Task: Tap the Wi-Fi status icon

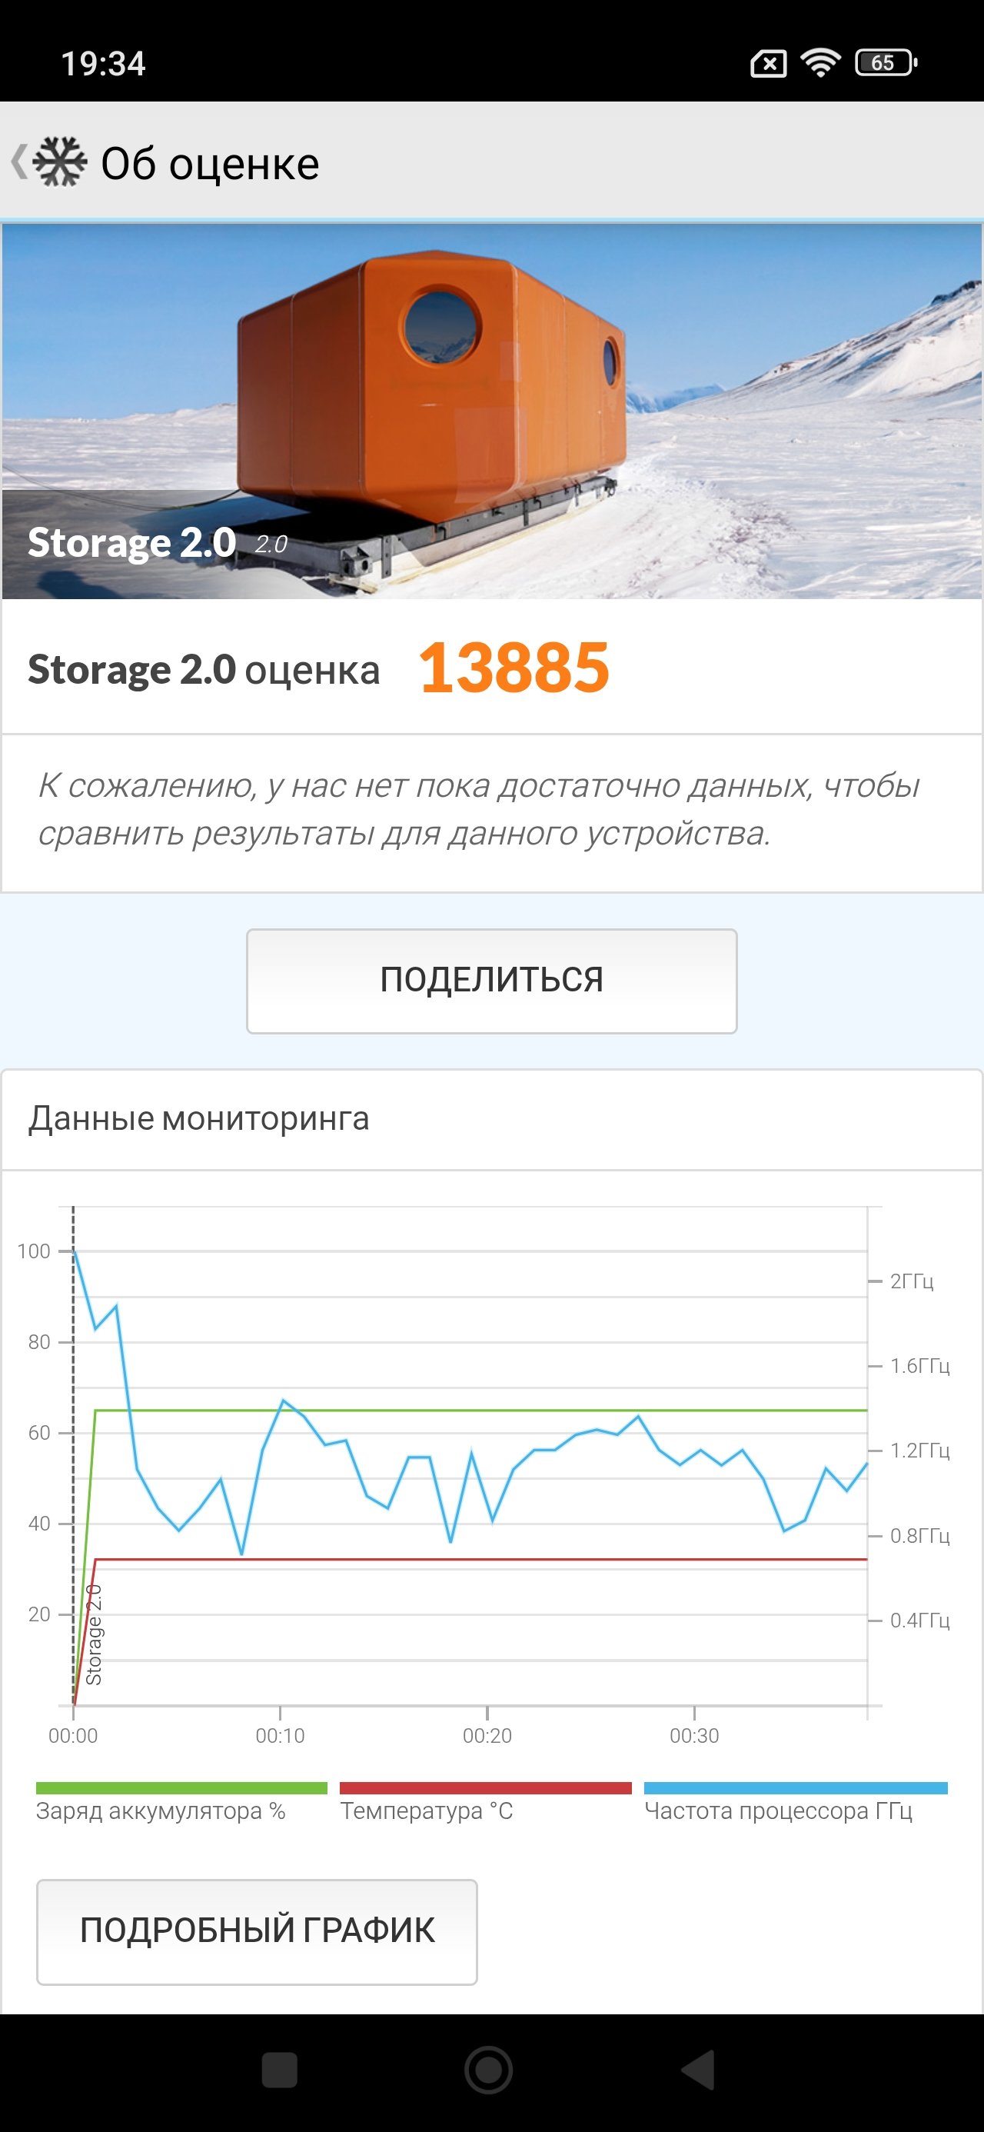Action: 819,63
